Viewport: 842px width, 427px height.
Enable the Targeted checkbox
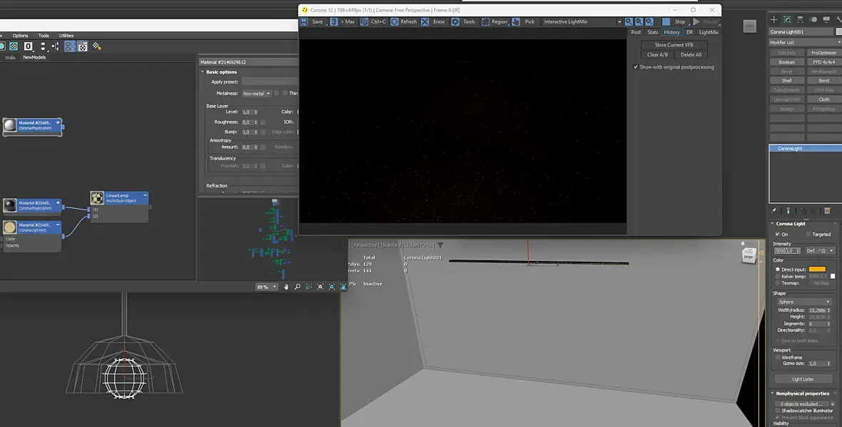(808, 234)
